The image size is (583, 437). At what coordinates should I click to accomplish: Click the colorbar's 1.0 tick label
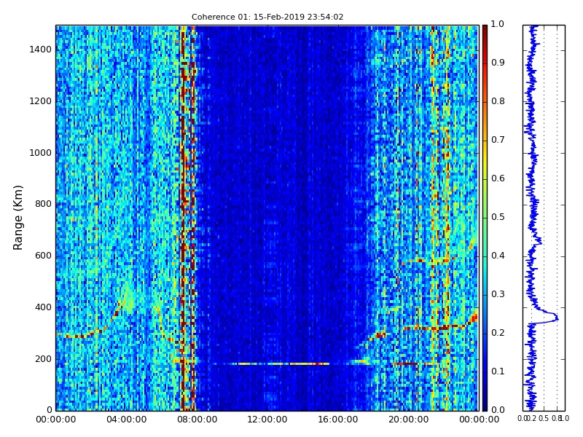coord(498,24)
